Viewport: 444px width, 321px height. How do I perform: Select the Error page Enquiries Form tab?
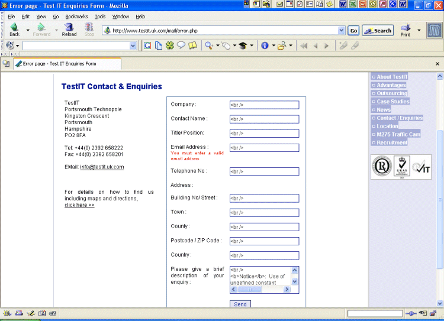point(67,64)
